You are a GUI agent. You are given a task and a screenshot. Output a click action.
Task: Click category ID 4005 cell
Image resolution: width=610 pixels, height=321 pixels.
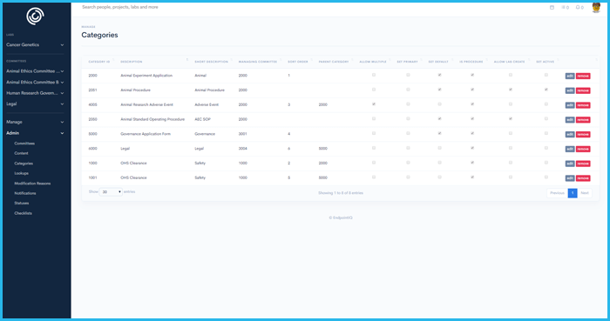coord(92,104)
